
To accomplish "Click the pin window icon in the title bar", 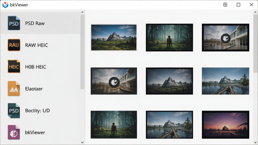I will click(x=225, y=5).
